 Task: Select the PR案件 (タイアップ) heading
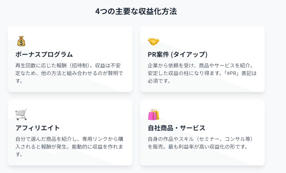177,54
